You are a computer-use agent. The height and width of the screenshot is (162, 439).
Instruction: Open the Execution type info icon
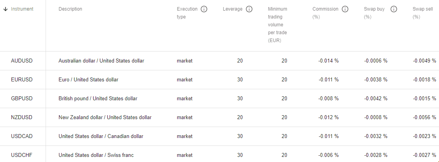[x=204, y=9]
